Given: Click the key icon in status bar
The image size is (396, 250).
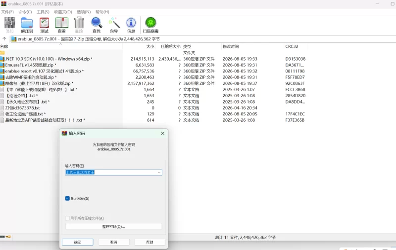Looking at the screenshot, I should (8, 237).
